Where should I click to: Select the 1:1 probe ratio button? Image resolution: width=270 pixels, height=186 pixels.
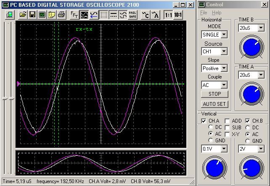point(168,15)
